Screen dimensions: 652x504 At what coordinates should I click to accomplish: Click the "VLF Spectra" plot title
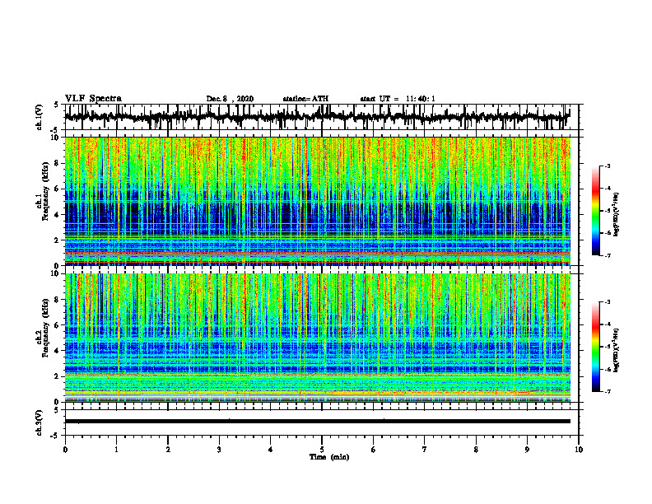(93, 99)
